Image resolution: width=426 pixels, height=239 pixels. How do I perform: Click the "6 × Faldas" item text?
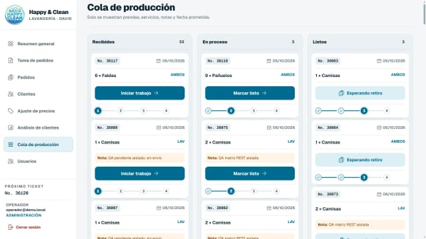click(x=105, y=76)
